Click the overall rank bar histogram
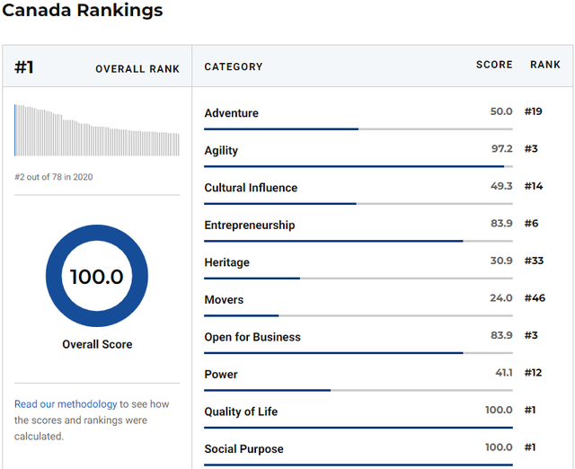Screen dimensions: 575x469 pos(97,130)
